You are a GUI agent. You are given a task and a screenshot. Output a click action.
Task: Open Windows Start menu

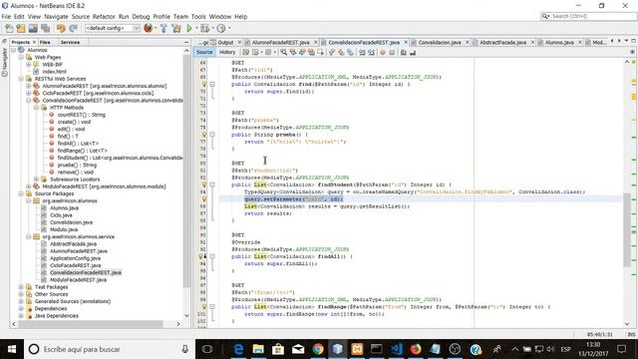(12, 349)
